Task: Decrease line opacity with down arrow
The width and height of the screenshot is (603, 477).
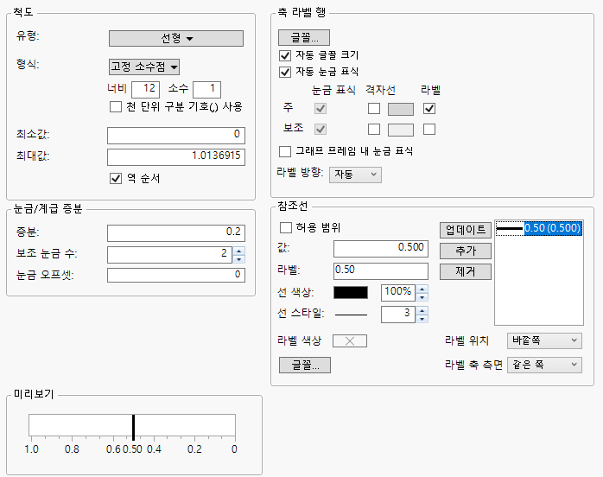Action: pyautogui.click(x=422, y=297)
